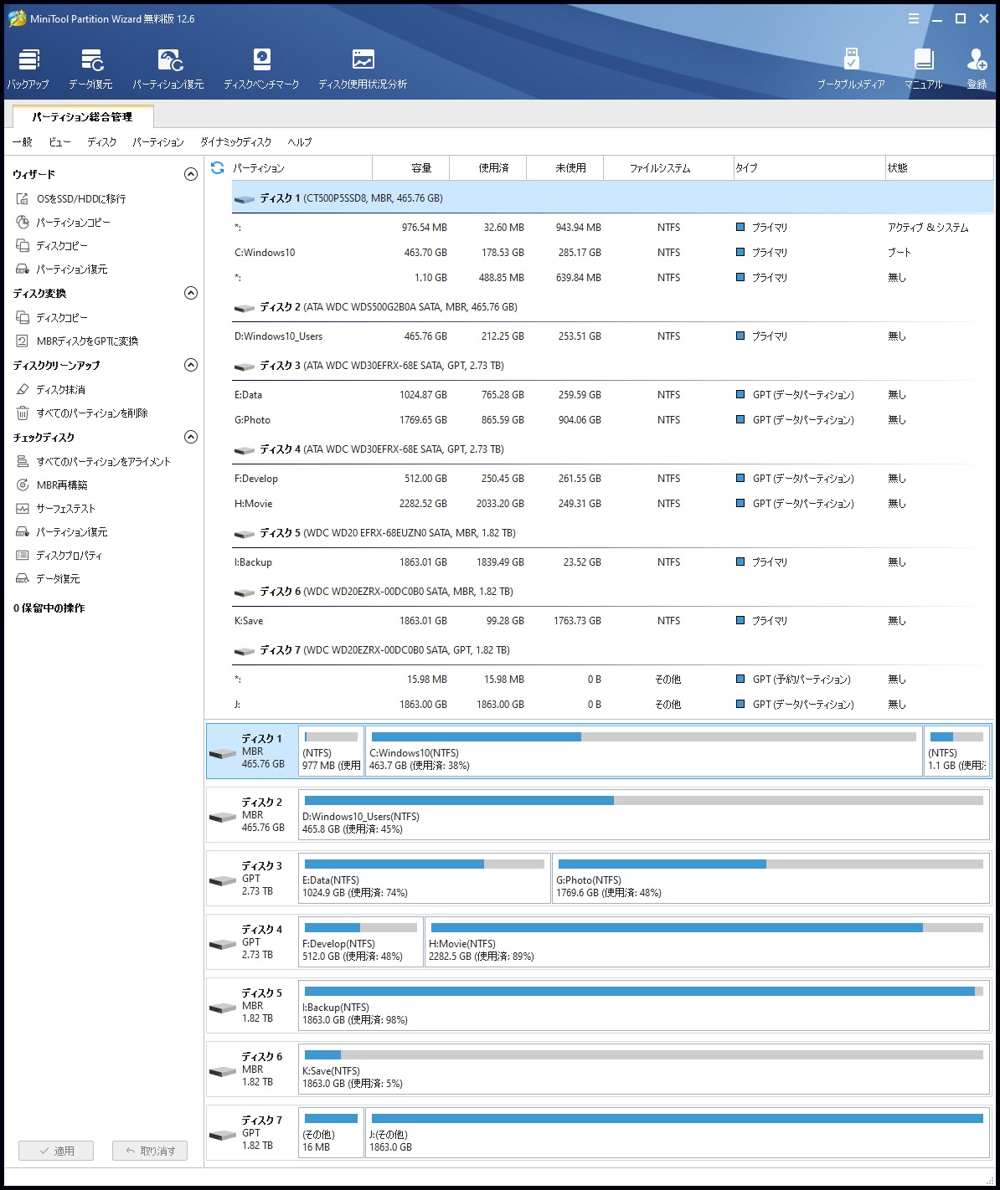The width and height of the screenshot is (1000, 1190).
Task: Select the G:Photo partition row
Action: (x=612, y=420)
